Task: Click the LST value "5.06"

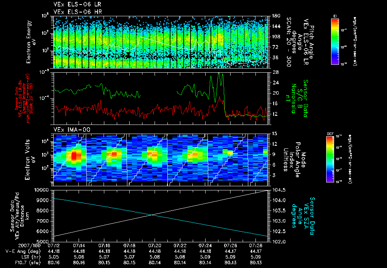Action: (x=79, y=257)
